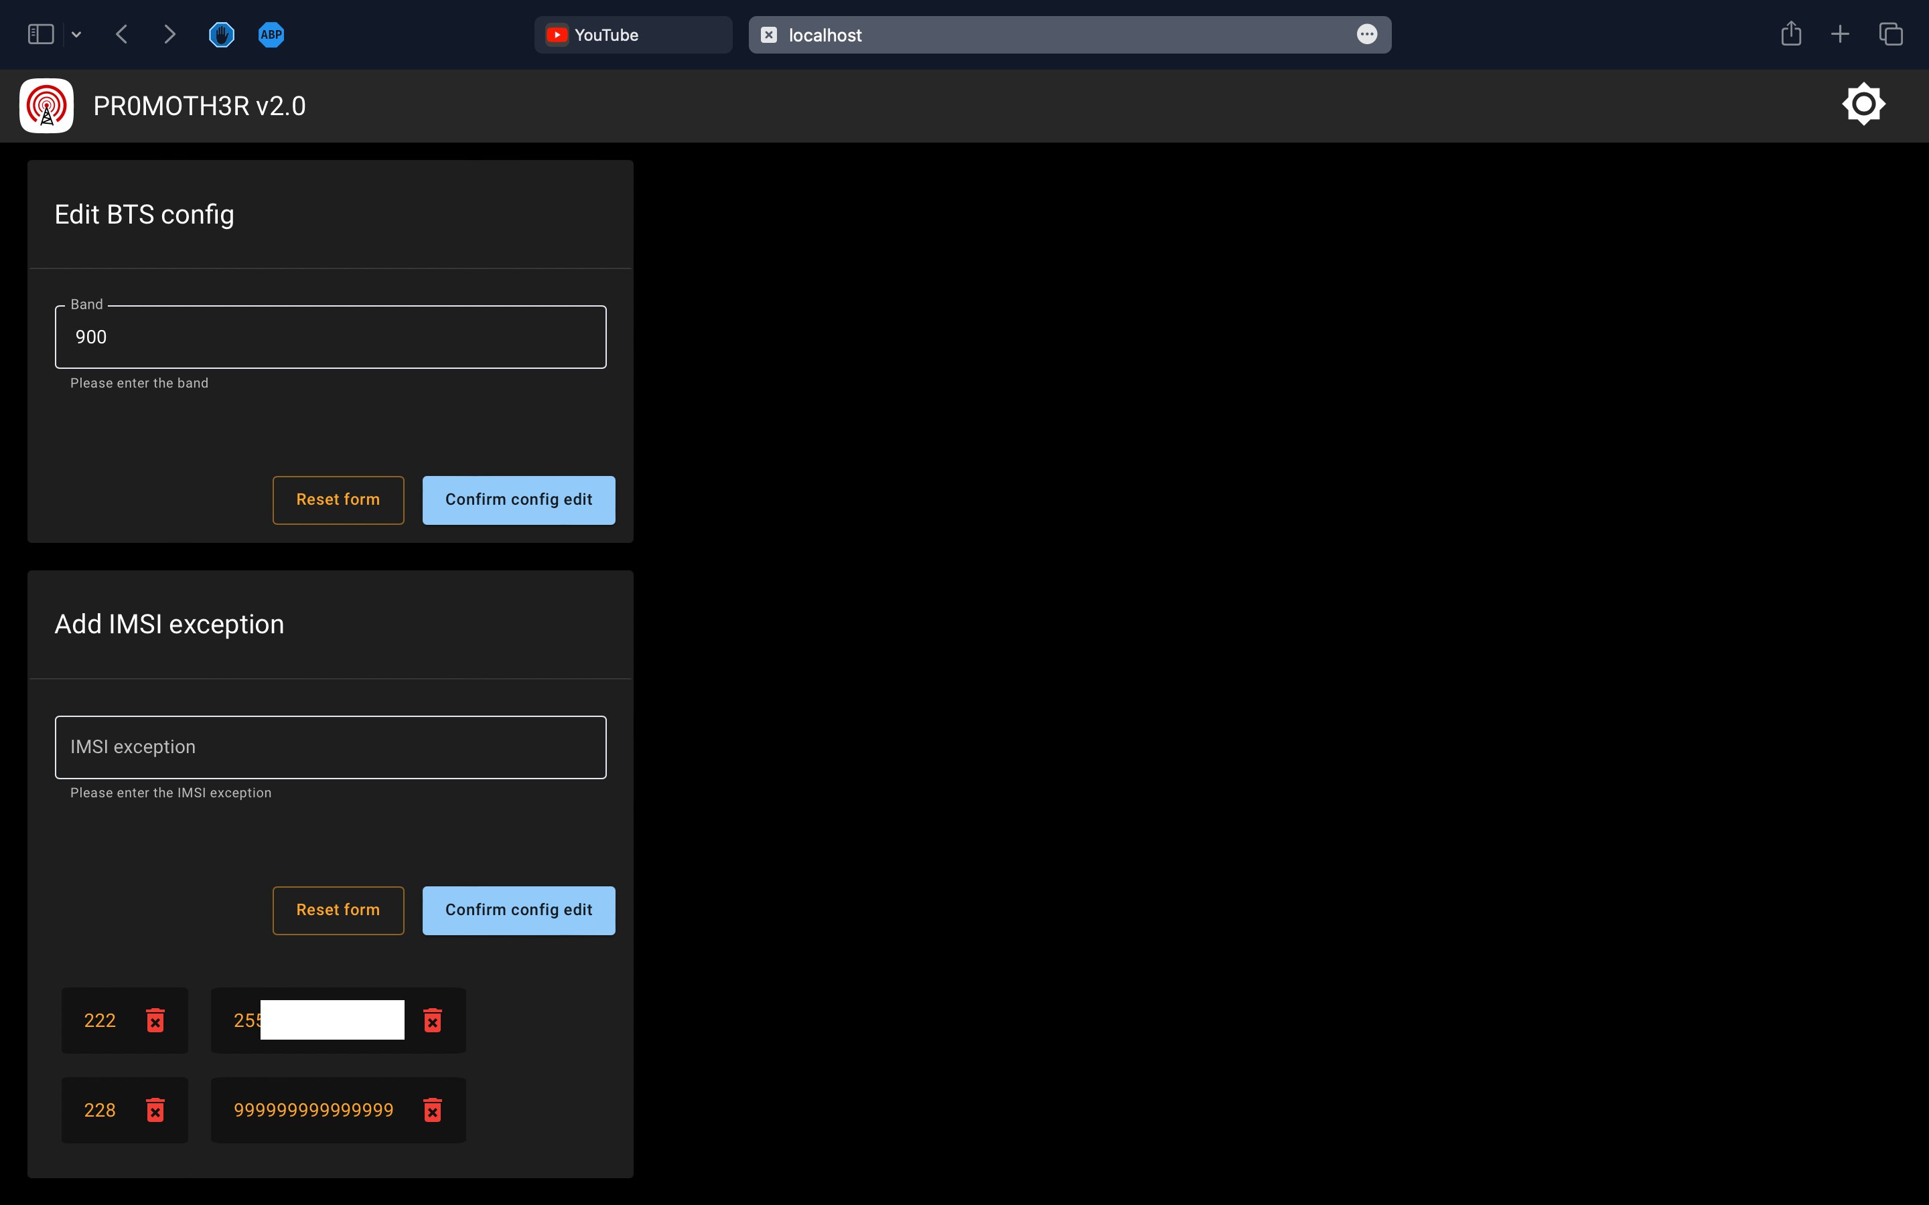Click the Band input field
Screen dimensions: 1929x1205
point(330,337)
